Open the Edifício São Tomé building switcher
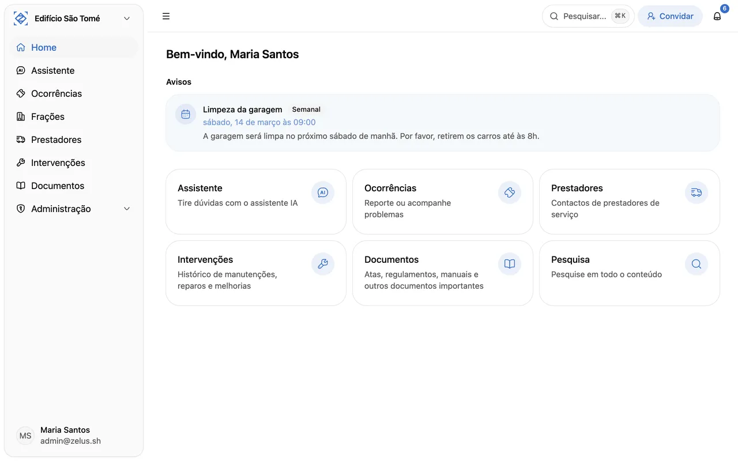Screen dimensions: 738x461 coord(74,18)
